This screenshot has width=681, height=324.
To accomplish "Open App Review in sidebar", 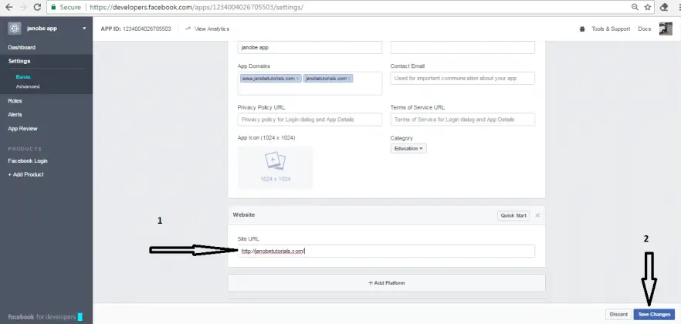I will coord(22,128).
